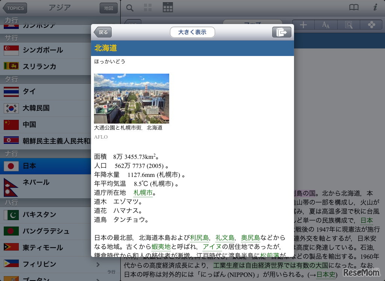
Task: Jump to the full entry via the export icon
Action: pyautogui.click(x=281, y=32)
